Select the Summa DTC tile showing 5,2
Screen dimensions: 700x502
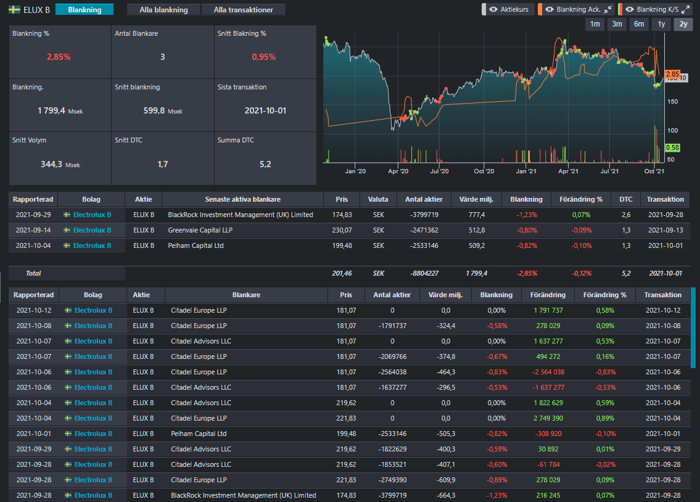(x=265, y=158)
